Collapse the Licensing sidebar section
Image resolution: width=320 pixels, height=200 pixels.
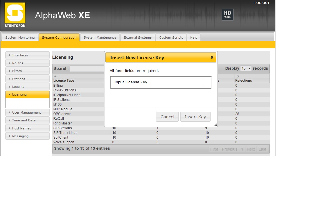27,94
